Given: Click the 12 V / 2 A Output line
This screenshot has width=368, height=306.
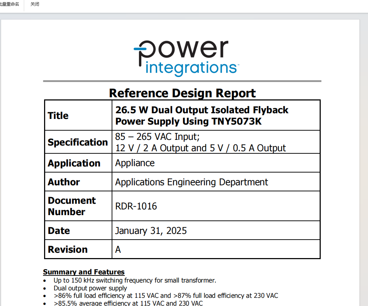Looking at the screenshot, I should point(201,148).
